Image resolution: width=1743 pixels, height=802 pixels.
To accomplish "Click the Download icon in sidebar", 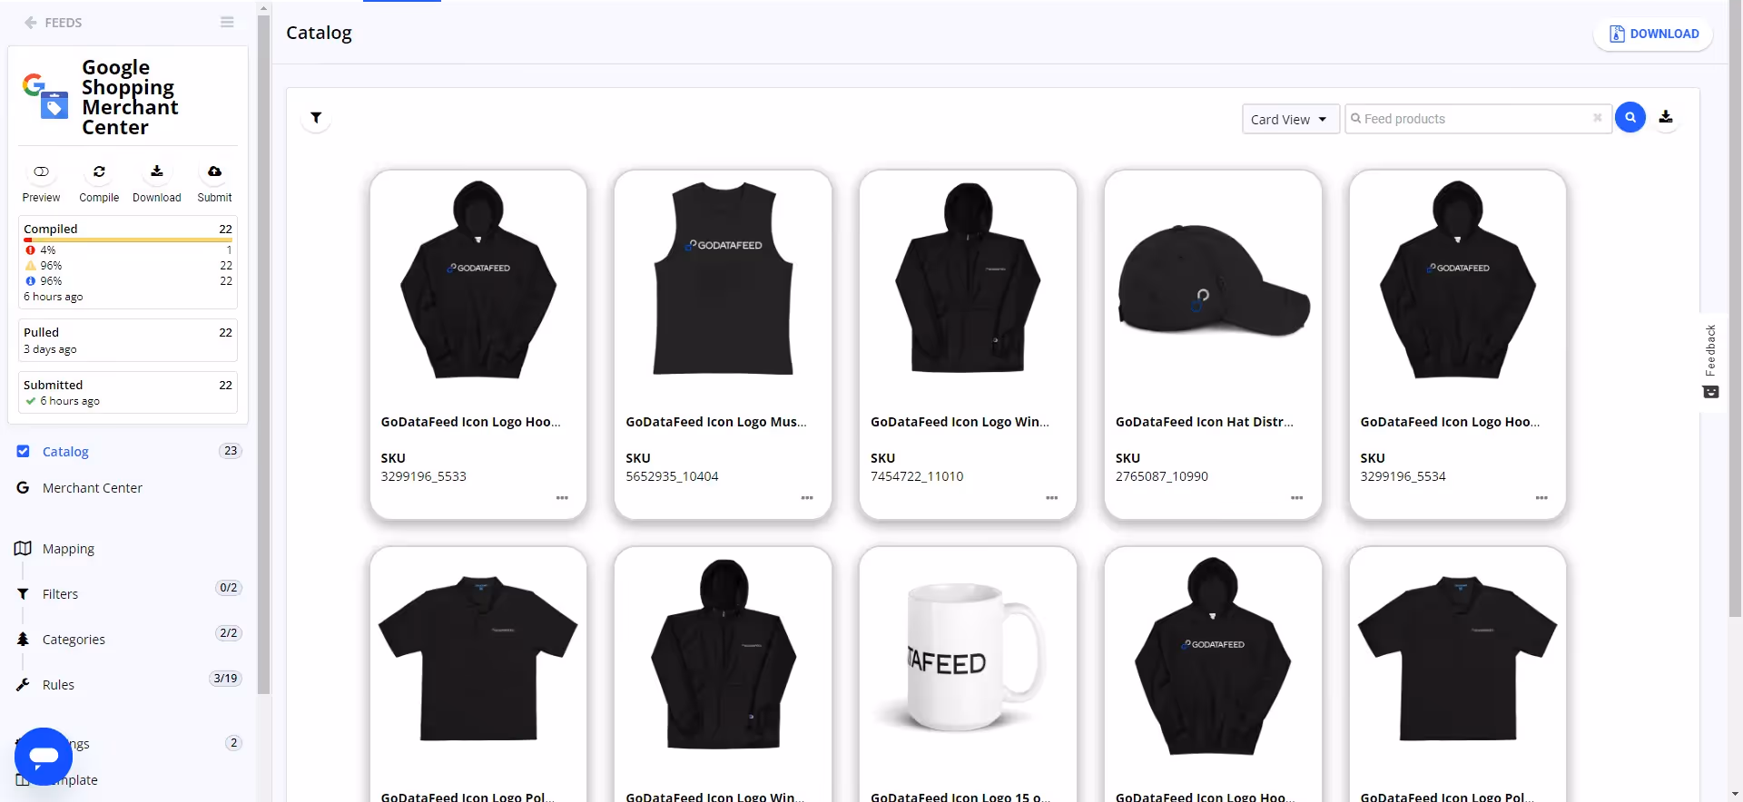I will 156,171.
